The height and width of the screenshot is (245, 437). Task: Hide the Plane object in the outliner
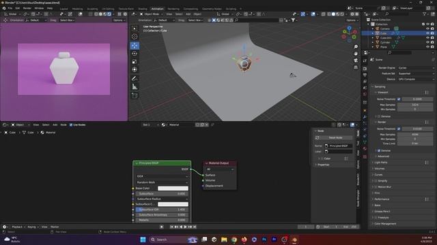[x=427, y=47]
